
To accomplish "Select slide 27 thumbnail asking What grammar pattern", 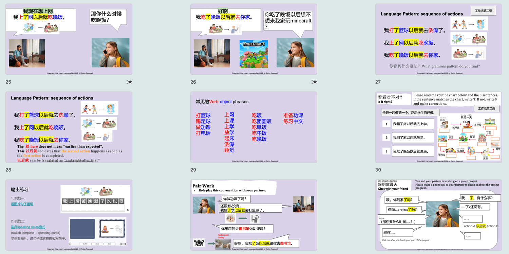I will 439,39.
